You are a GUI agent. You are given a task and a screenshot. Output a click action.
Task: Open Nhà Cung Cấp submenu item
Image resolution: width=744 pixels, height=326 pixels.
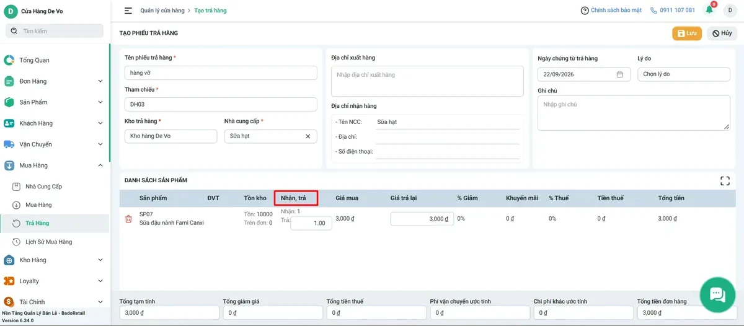tap(43, 187)
